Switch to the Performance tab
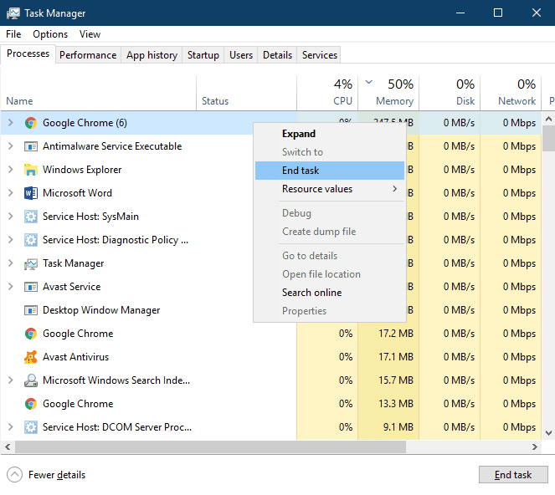 pos(88,55)
